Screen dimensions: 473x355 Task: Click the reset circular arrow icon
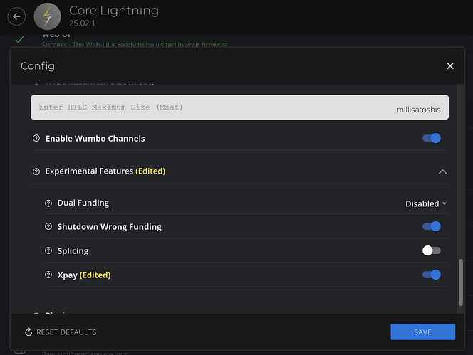tap(28, 332)
